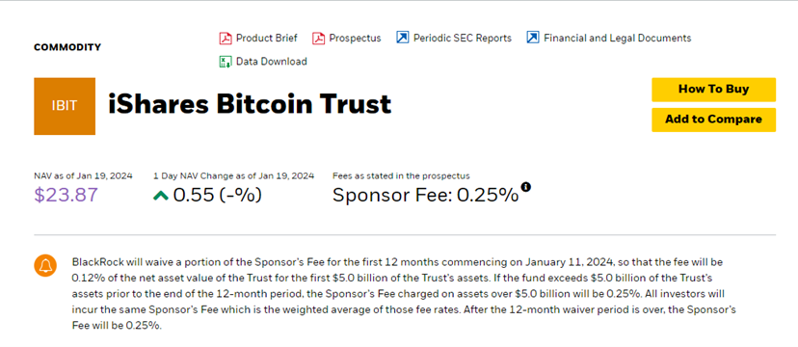Click the Prospectus PDF icon
The image size is (798, 347).
(x=319, y=39)
